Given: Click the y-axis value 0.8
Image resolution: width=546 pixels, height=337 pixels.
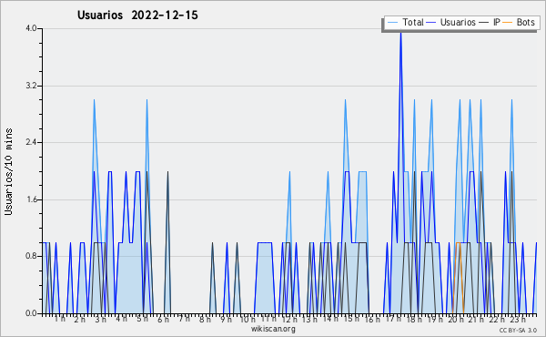Looking at the screenshot, I should point(31,256).
